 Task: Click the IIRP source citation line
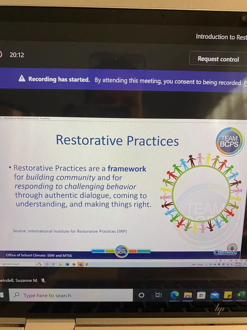[70, 231]
